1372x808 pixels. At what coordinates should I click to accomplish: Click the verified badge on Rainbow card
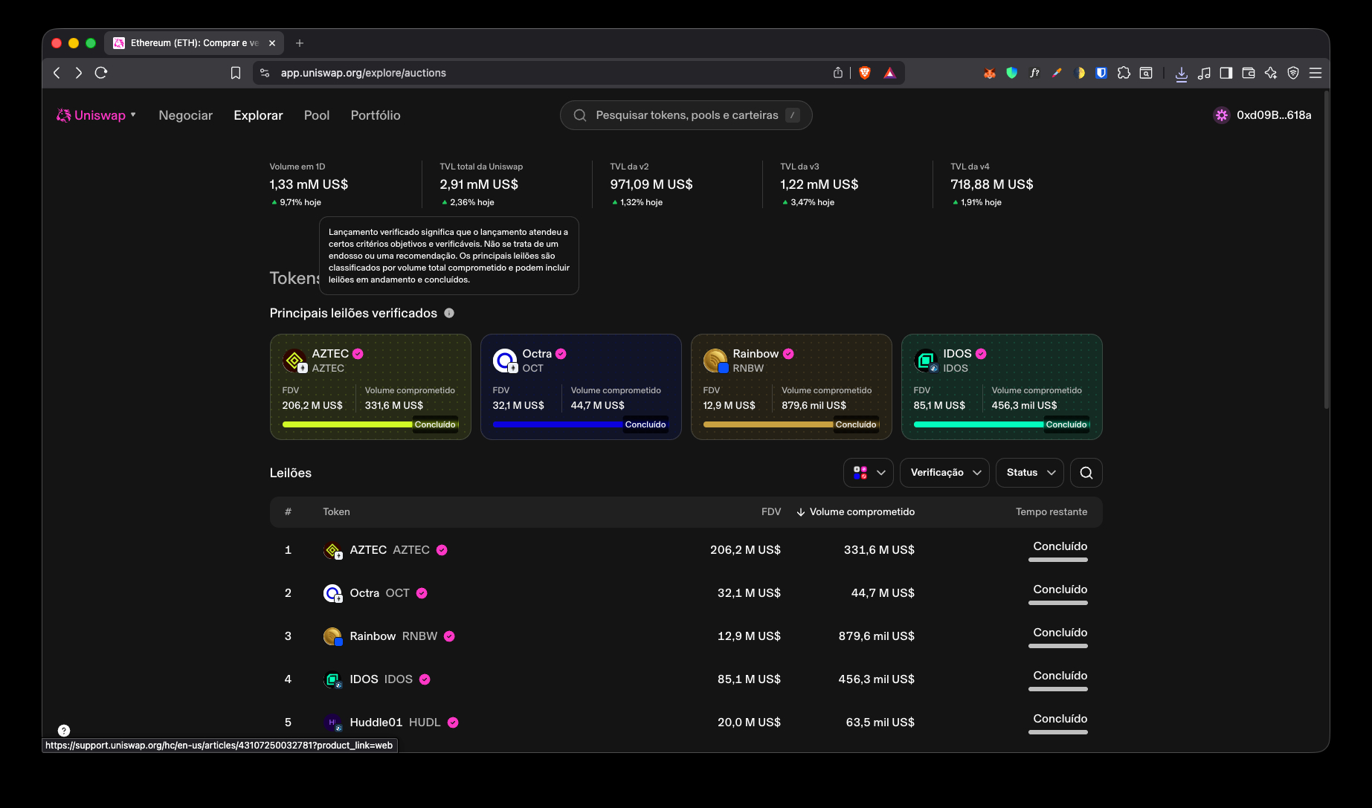788,354
